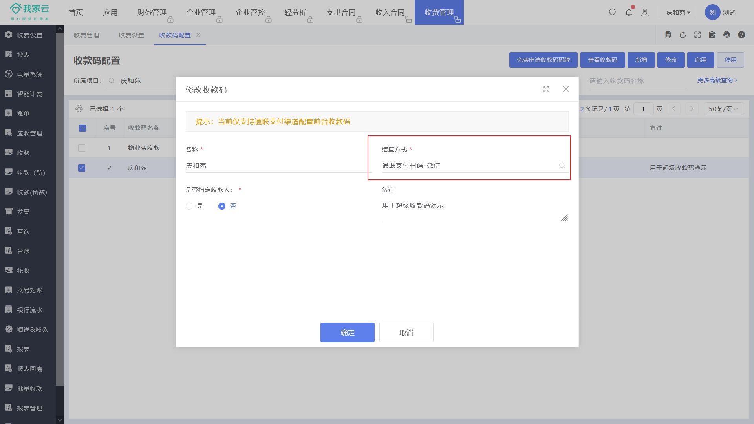Select the 否 radio option
This screenshot has width=754, height=424.
coord(222,206)
